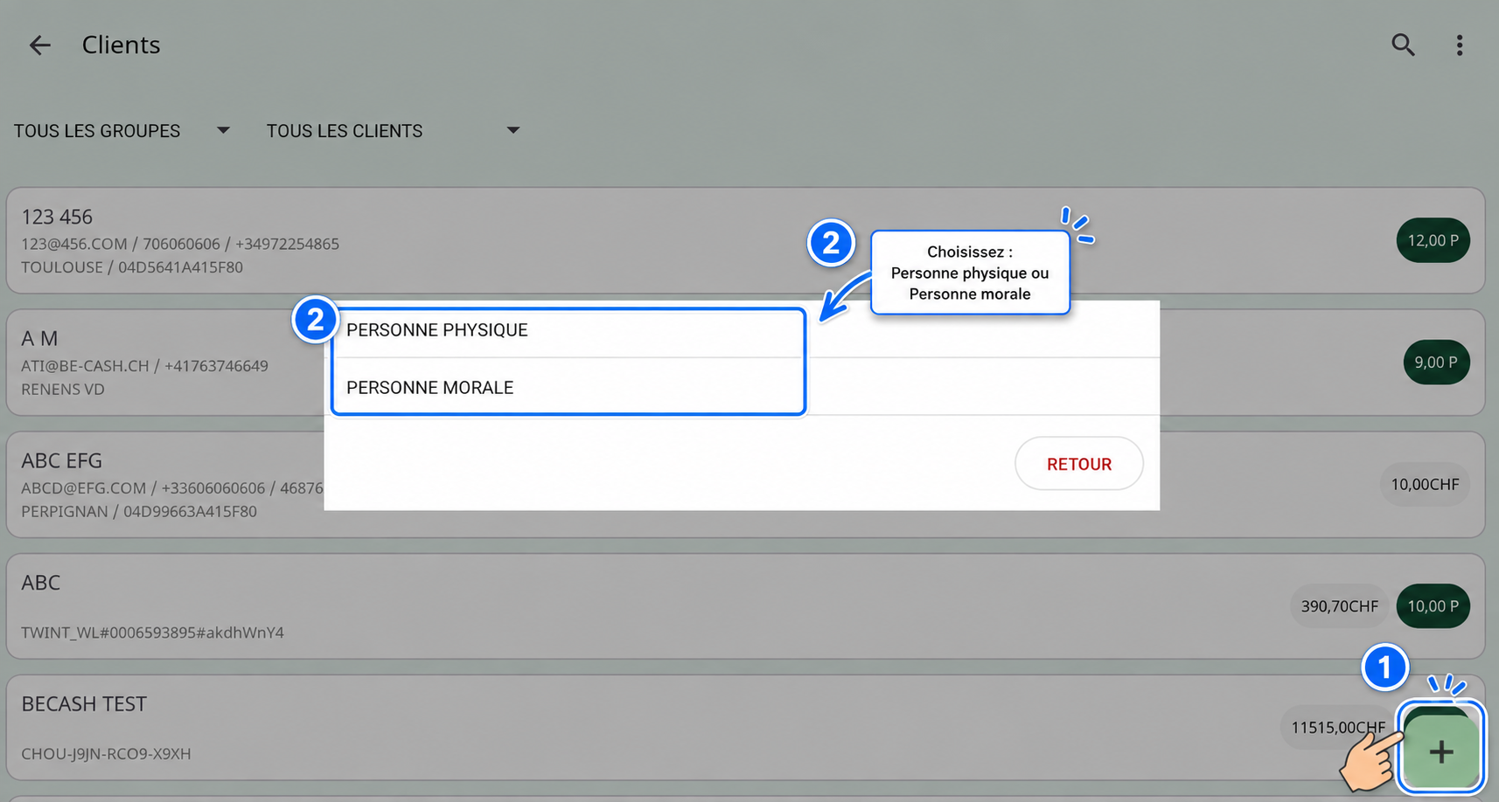Click the Retour button
This screenshot has width=1499, height=802.
[1078, 464]
